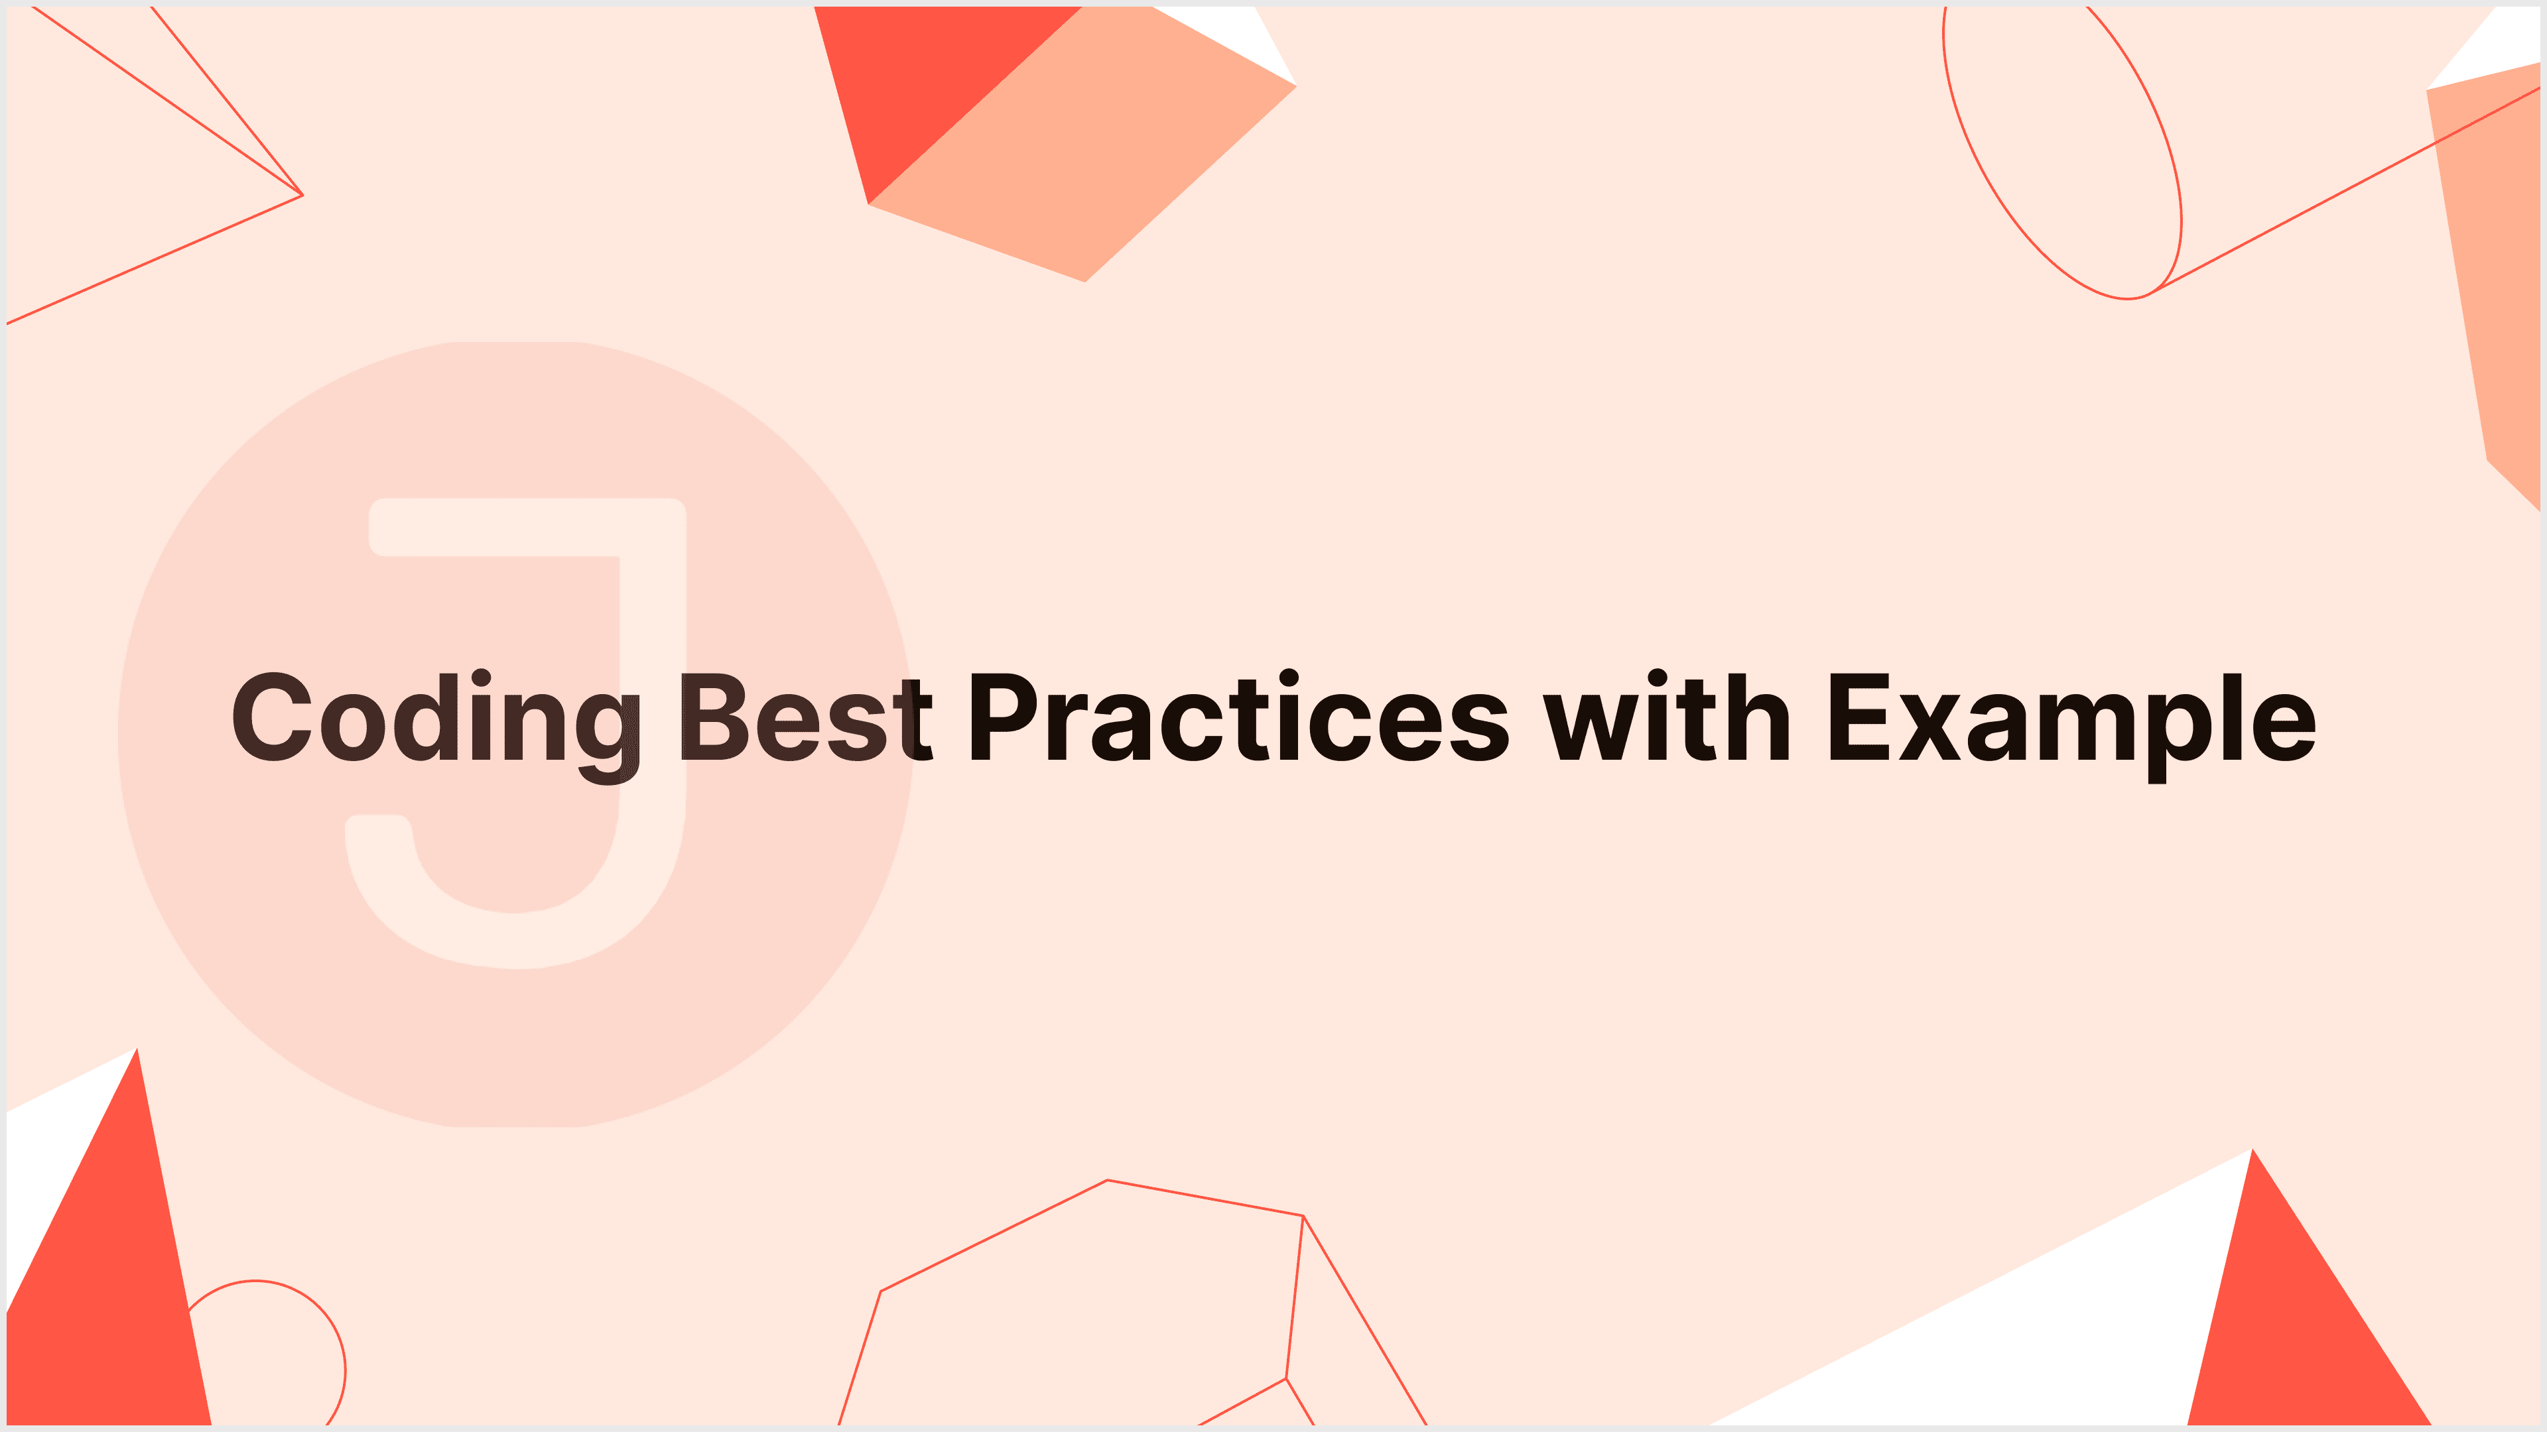Select the red triangle bottom-left
This screenshot has height=1432, width=2547.
(96, 1294)
